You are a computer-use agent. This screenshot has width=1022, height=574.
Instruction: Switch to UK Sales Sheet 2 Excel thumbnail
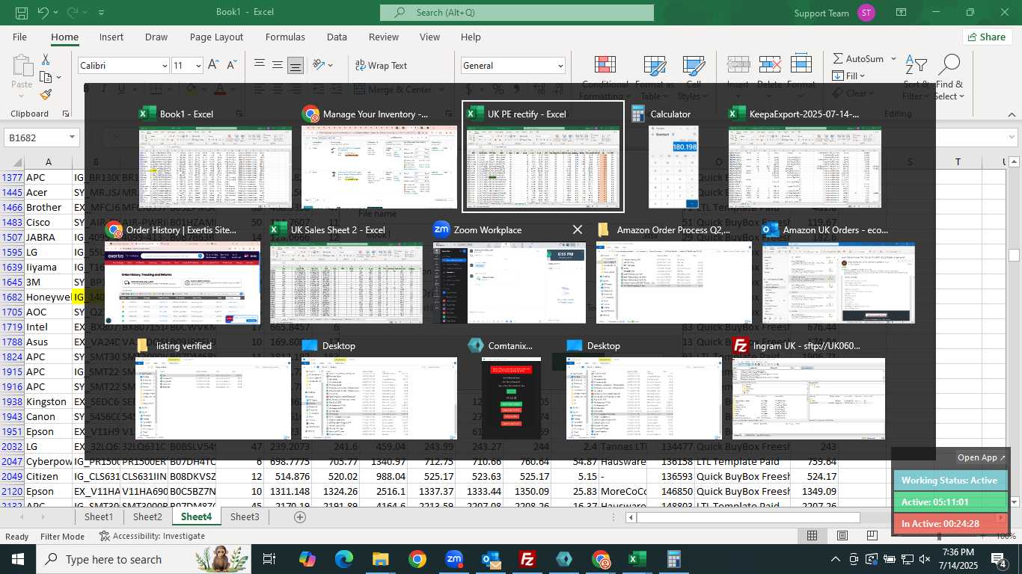pyautogui.click(x=346, y=283)
